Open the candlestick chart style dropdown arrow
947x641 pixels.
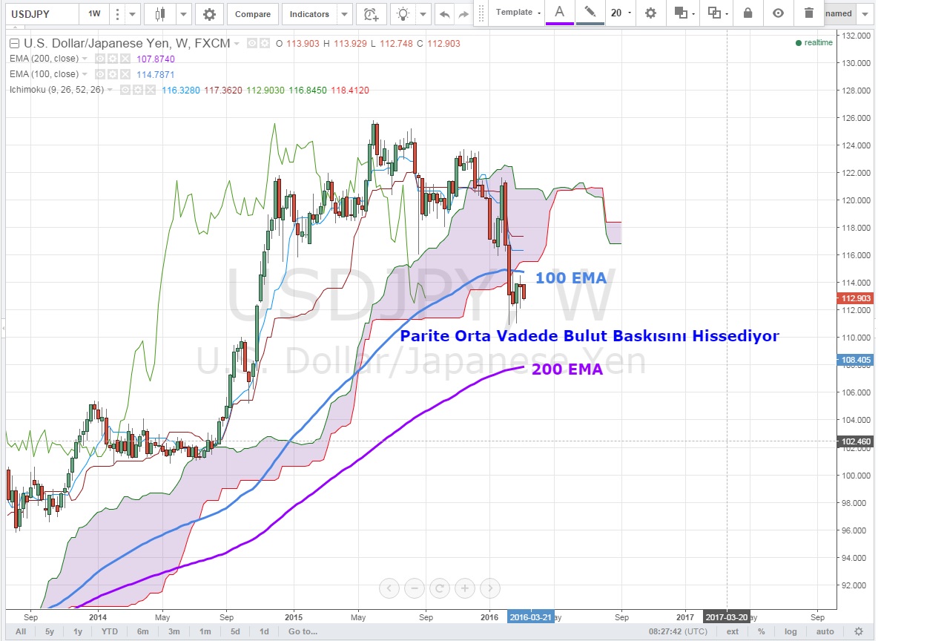(183, 14)
